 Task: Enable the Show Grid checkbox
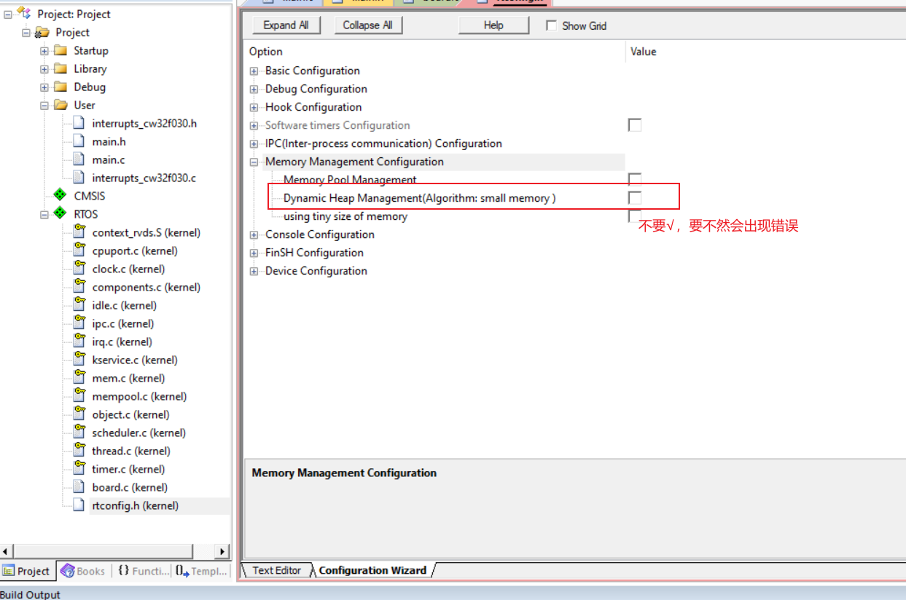(552, 25)
